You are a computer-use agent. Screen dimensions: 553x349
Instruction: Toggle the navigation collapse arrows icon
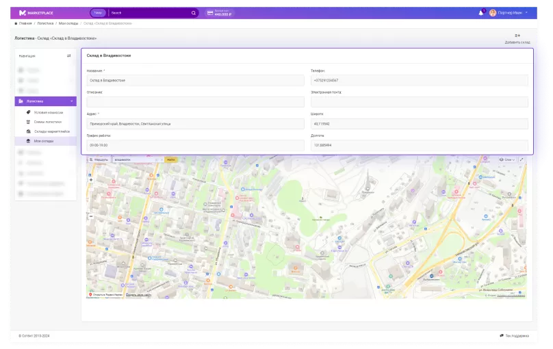point(68,55)
